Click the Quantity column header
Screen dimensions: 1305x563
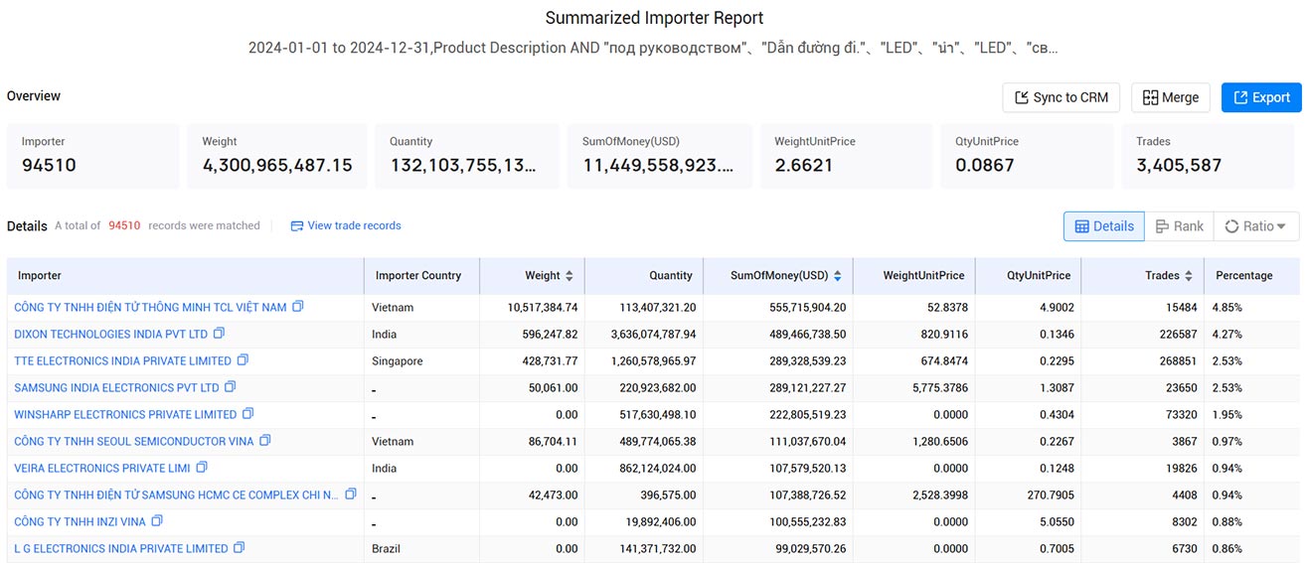(x=644, y=276)
